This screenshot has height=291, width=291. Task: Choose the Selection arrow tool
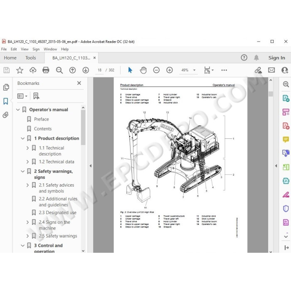pos(130,70)
